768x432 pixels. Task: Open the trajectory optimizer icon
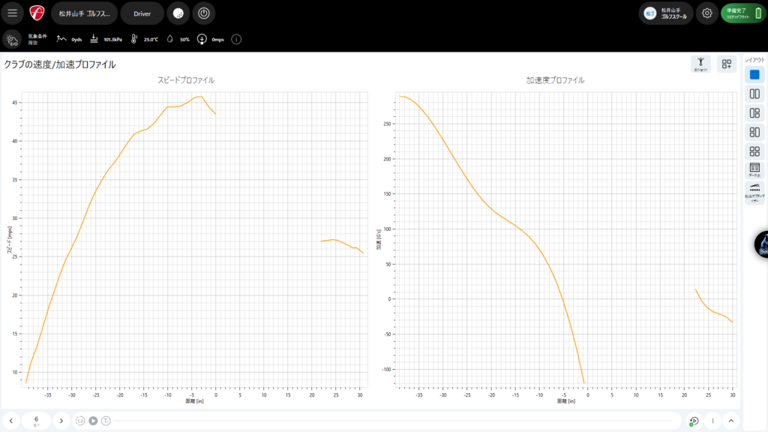[x=754, y=193]
